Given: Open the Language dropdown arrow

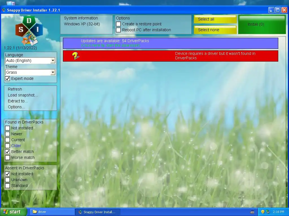Looking at the screenshot, I should coord(53,60).
